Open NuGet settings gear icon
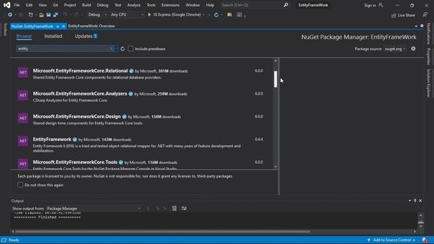This screenshot has height=244, width=434. (x=413, y=49)
